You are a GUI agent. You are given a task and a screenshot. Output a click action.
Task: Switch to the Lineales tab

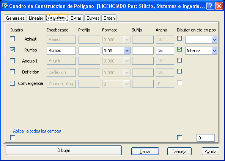click(36, 18)
